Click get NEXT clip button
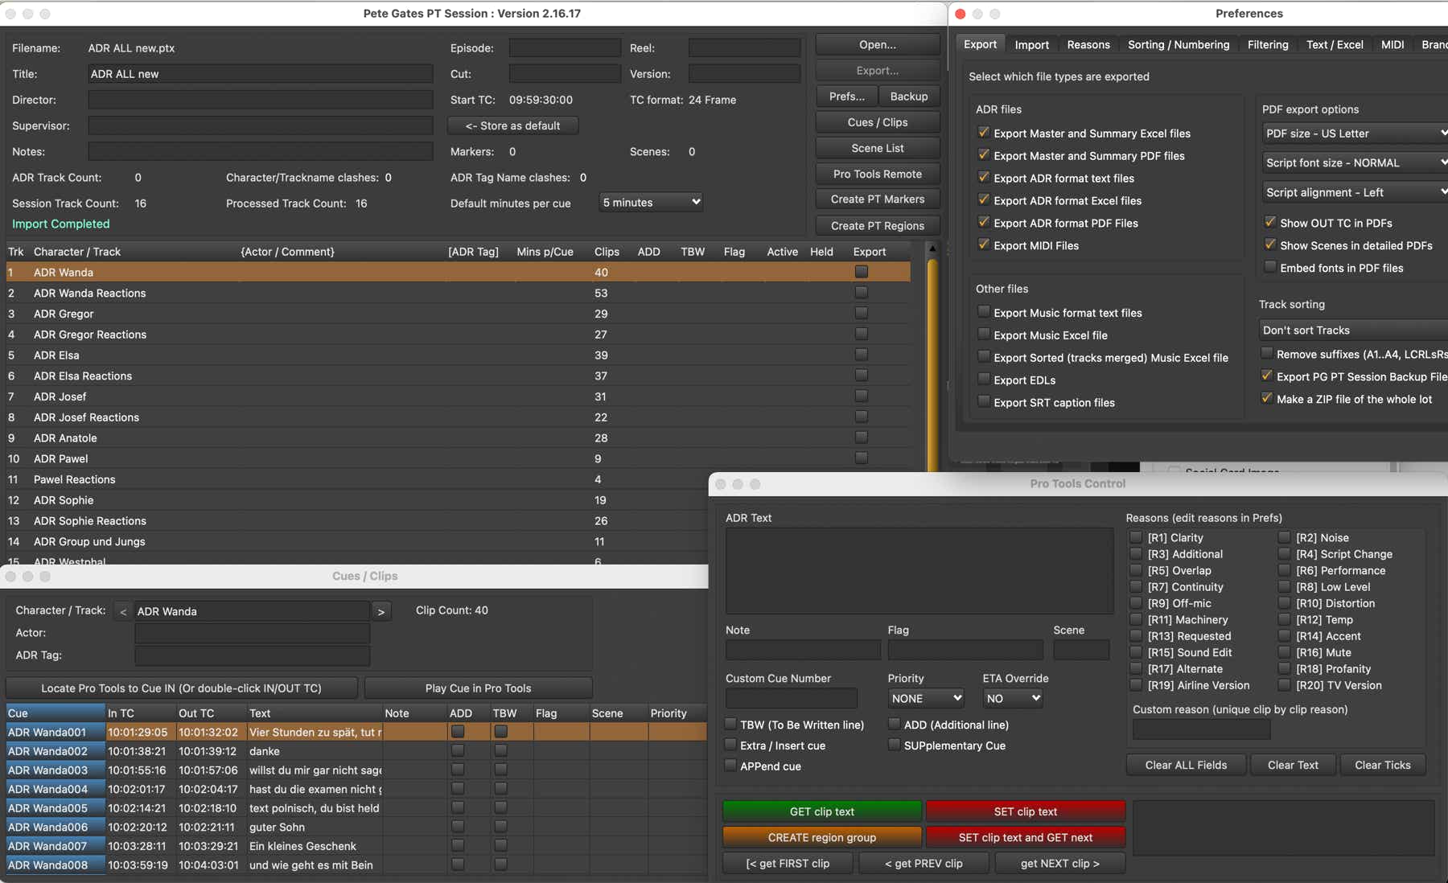The image size is (1448, 883). (x=1060, y=864)
